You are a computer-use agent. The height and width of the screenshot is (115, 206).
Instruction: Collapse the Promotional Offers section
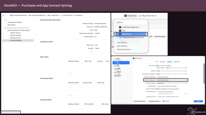point(39,78)
